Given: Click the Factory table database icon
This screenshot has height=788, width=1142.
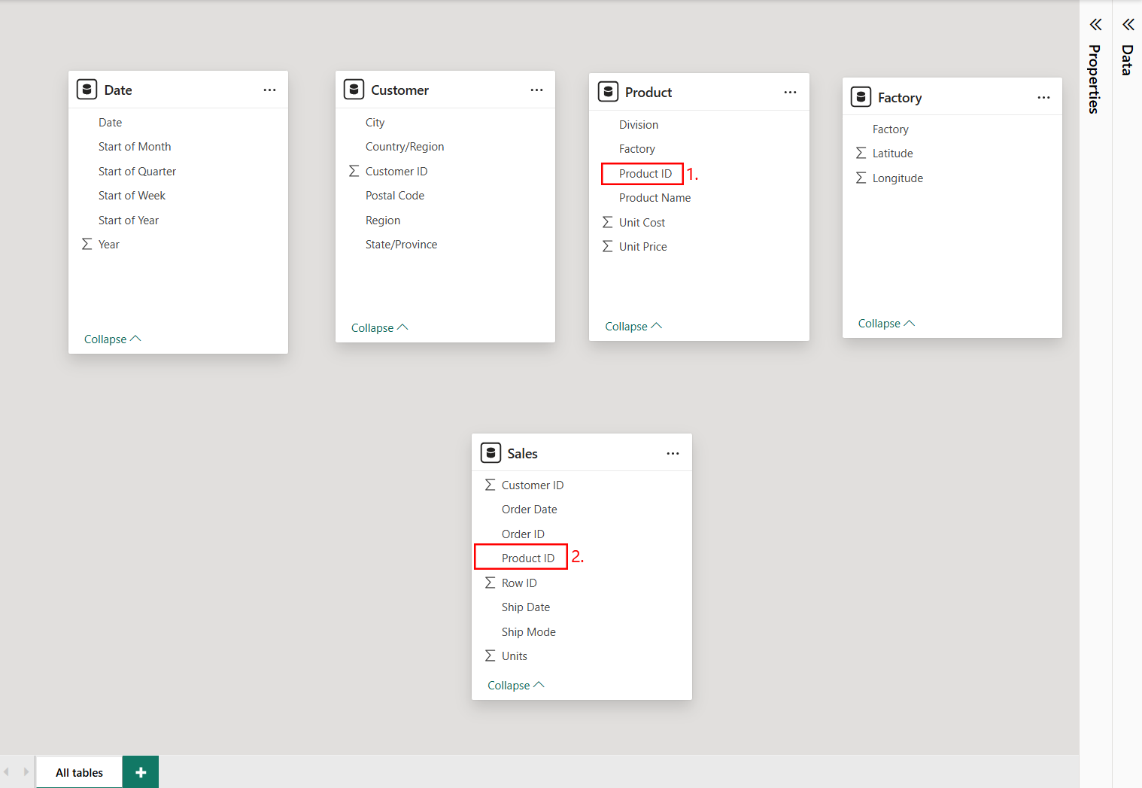Looking at the screenshot, I should pos(861,97).
